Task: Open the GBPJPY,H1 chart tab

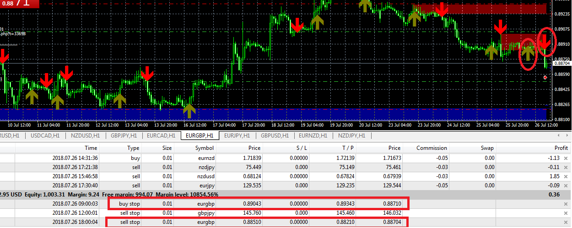Action: 124,136
